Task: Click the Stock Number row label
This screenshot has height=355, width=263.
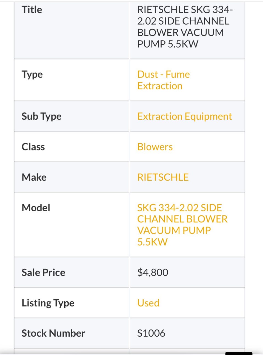Action: coord(53,333)
